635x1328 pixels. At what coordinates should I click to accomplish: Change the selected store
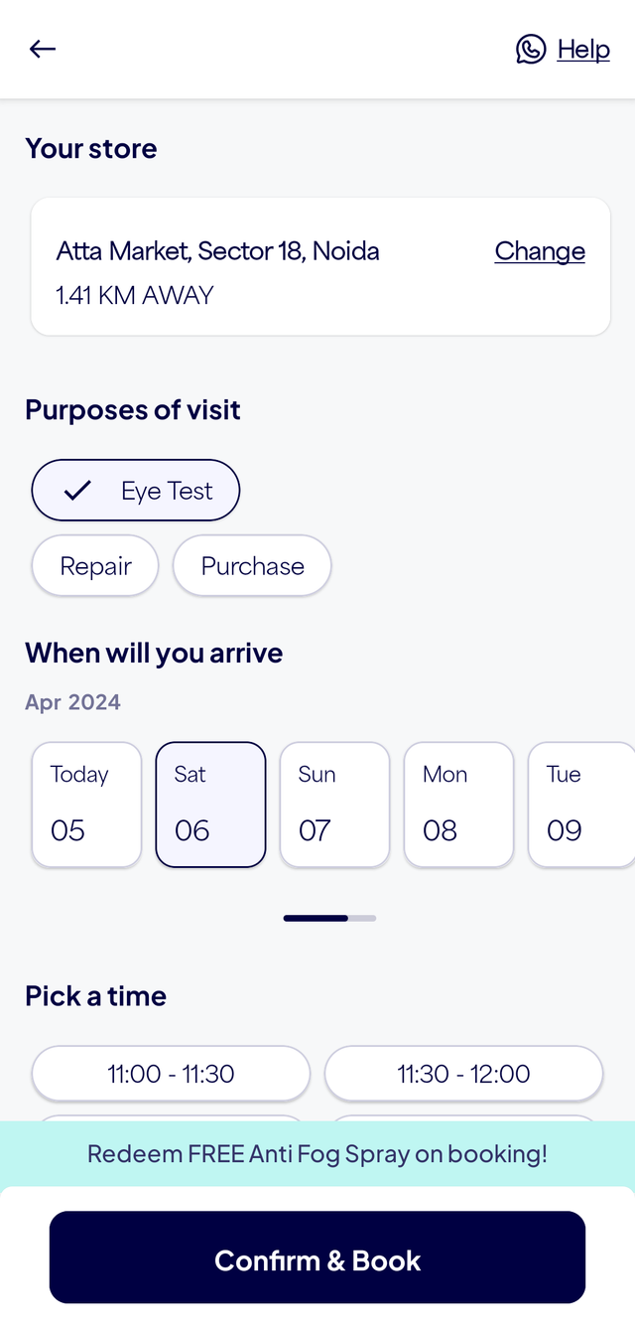tap(540, 251)
